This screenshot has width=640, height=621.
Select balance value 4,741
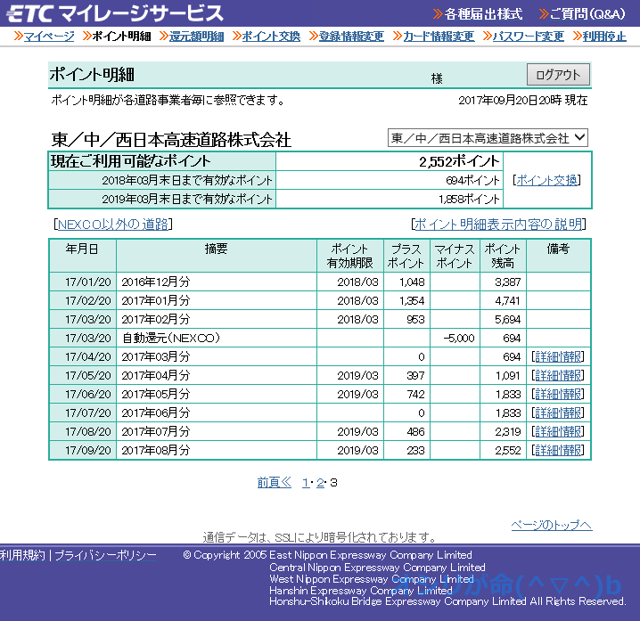507,301
